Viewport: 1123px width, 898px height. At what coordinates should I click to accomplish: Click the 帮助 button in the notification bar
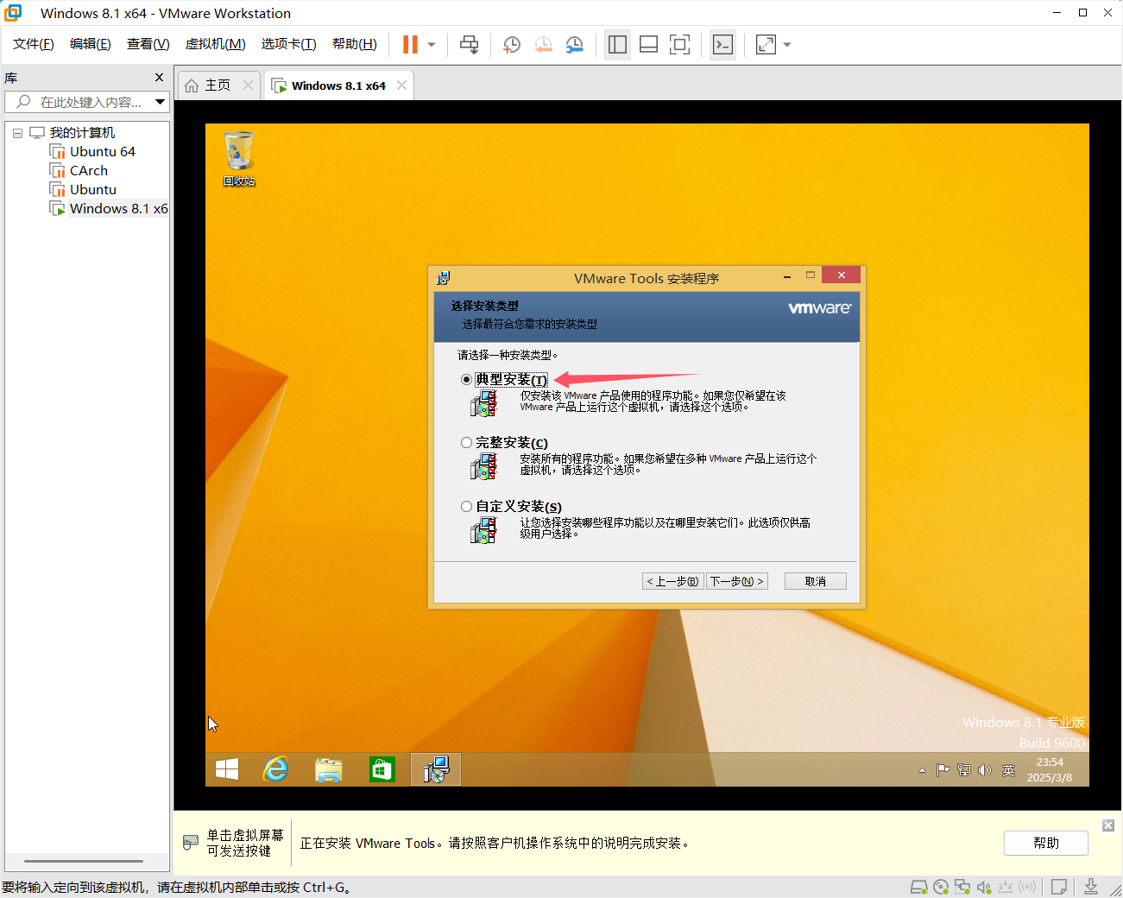[x=1045, y=843]
